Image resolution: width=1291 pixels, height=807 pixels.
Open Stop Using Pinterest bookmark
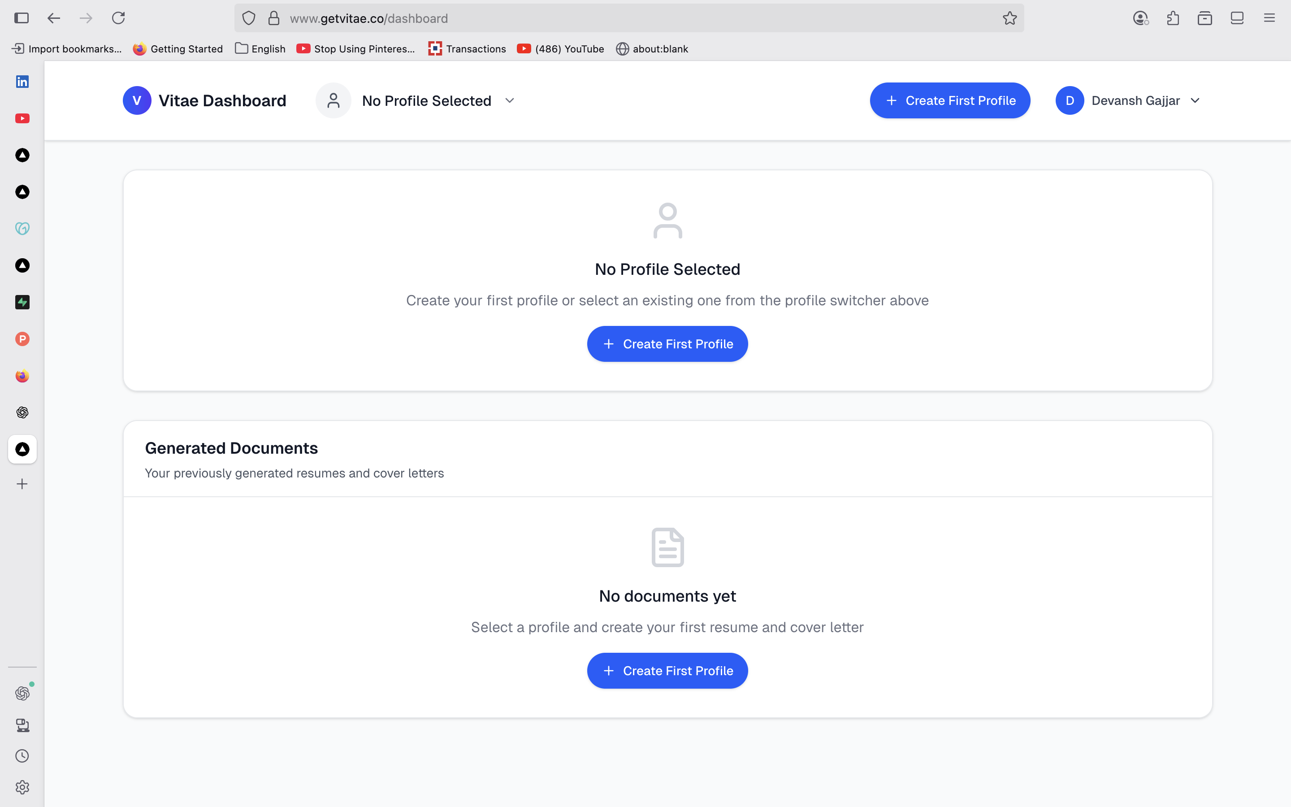pos(356,48)
